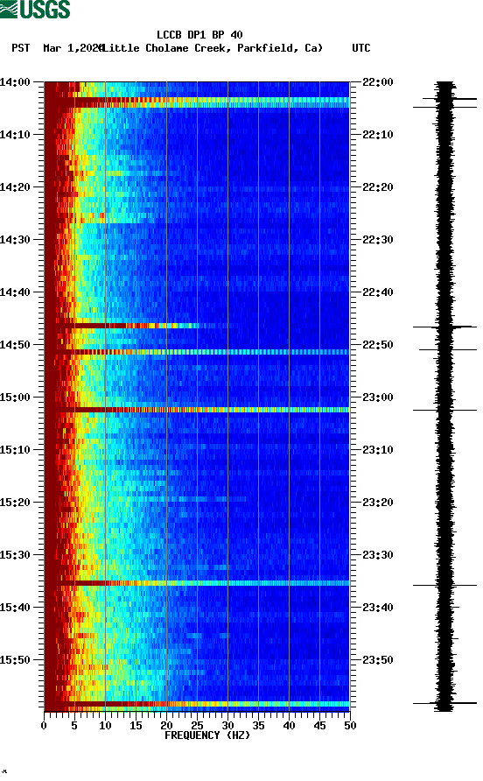Click the 30 Hz frequency axis label
Screen dimensions: 483x781
click(227, 726)
